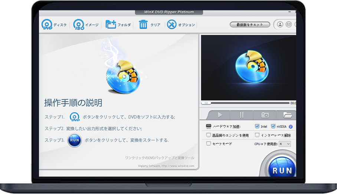337x194 pixels.
Task: Minimize the WinX DVD Ripper window
Action: pyautogui.click(x=289, y=12)
